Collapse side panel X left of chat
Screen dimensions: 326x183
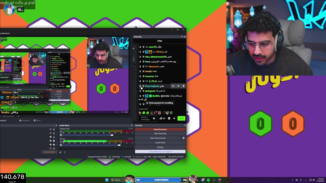133,48
